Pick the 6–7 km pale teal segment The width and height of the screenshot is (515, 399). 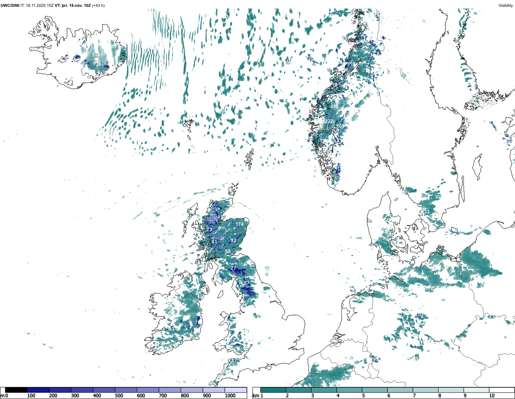click(400, 390)
